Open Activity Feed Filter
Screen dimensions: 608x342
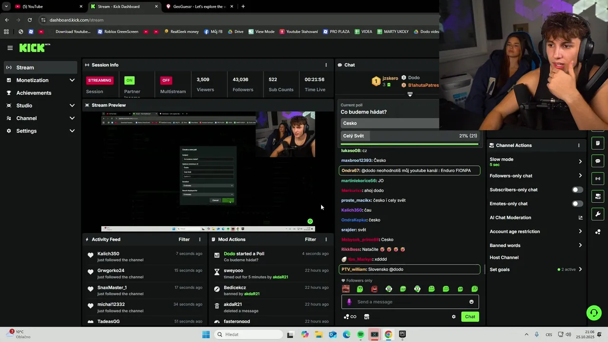point(184,239)
